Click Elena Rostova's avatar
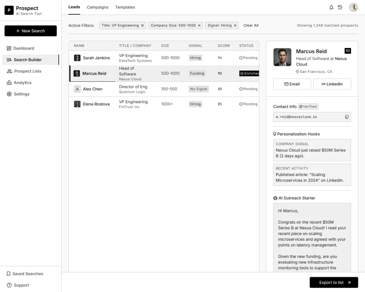The image size is (365, 292). pyautogui.click(x=77, y=104)
